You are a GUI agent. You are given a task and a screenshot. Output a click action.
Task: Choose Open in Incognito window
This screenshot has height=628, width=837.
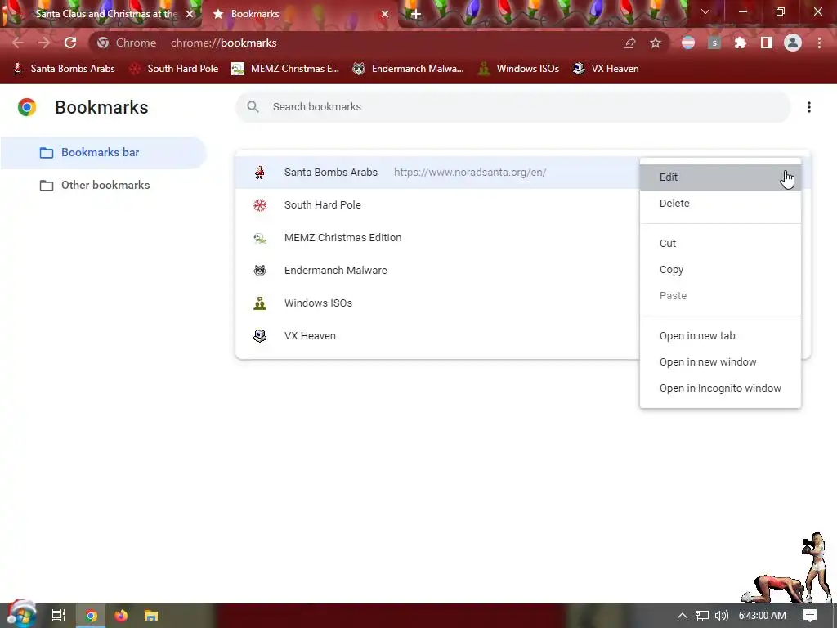(x=721, y=388)
